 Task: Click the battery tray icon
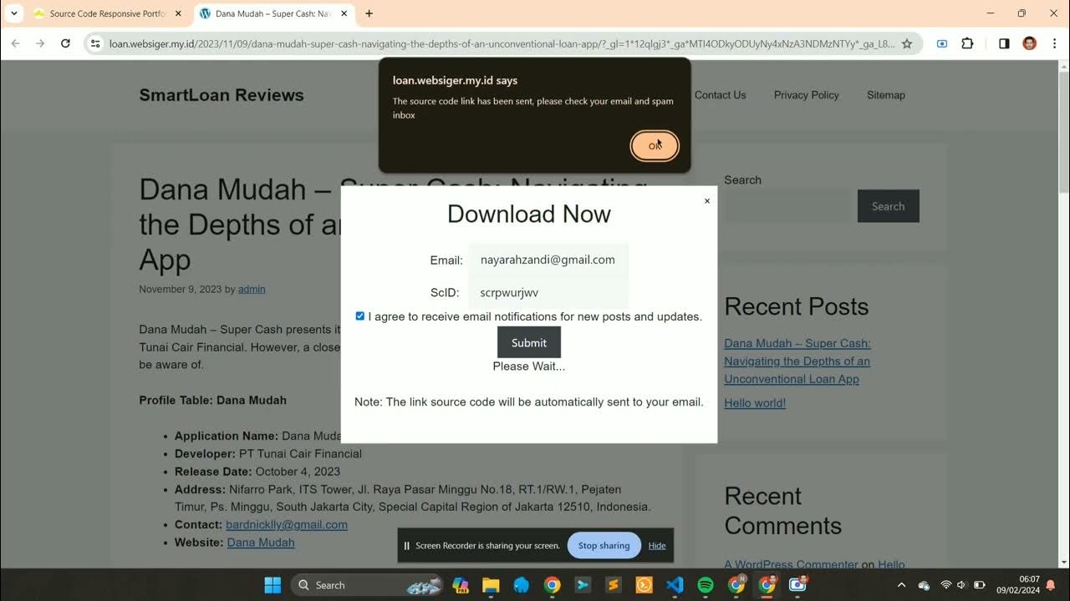tap(979, 585)
